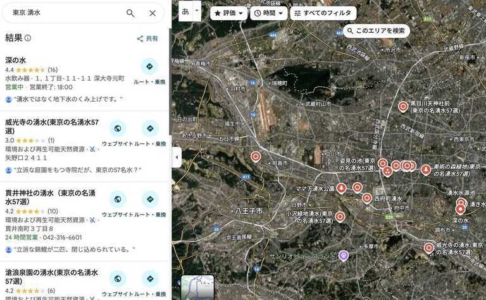Open the 時間 hours filter dropdown
486x300 pixels.
coord(269,13)
